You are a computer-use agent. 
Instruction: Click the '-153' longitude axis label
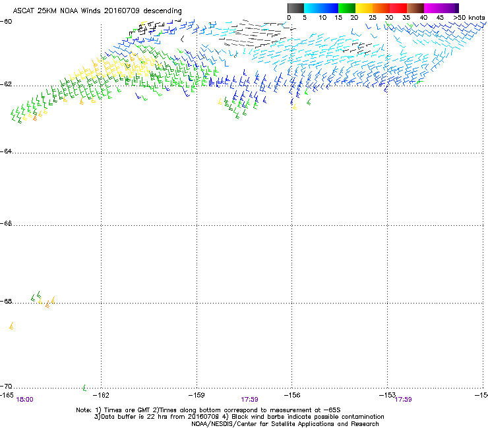[x=388, y=395]
